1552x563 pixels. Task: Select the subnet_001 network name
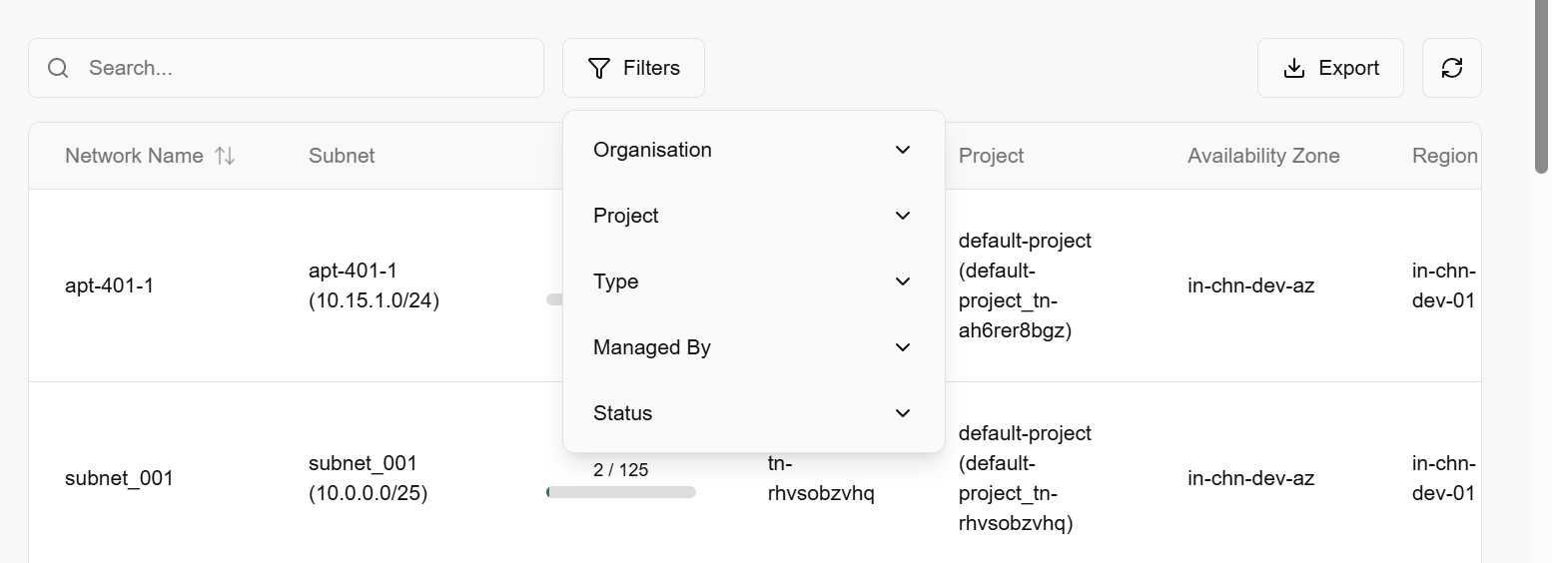[119, 478]
